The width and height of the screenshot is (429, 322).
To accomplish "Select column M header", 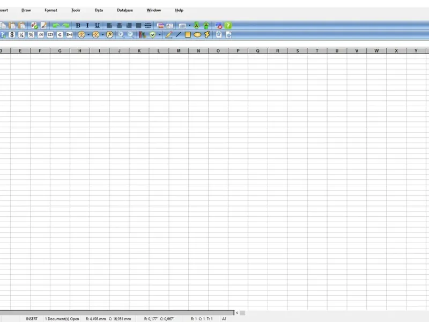I will point(179,50).
